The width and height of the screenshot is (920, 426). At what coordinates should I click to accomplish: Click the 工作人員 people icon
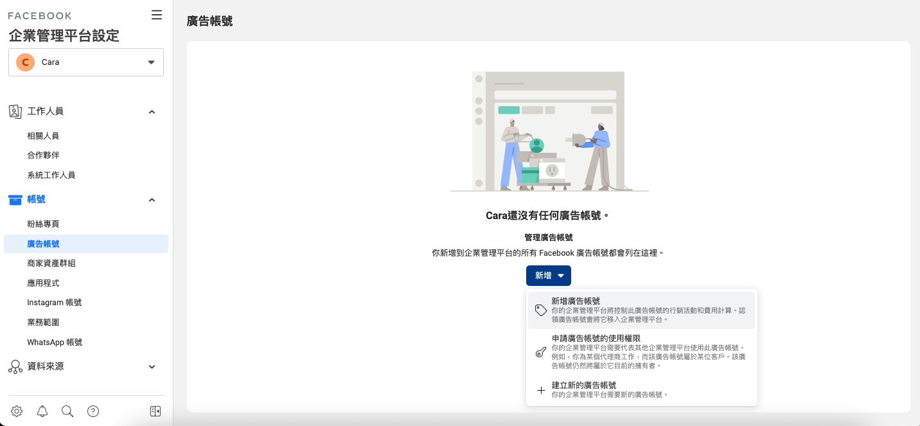pos(15,111)
